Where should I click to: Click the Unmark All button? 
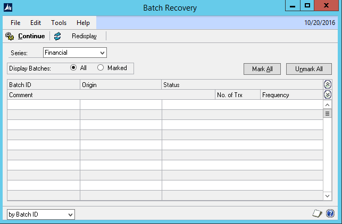click(x=309, y=69)
